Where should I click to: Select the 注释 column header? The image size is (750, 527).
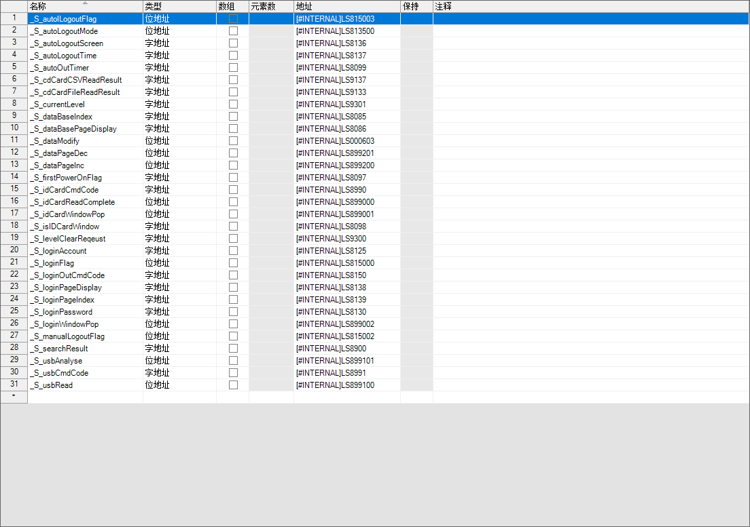pos(591,6)
